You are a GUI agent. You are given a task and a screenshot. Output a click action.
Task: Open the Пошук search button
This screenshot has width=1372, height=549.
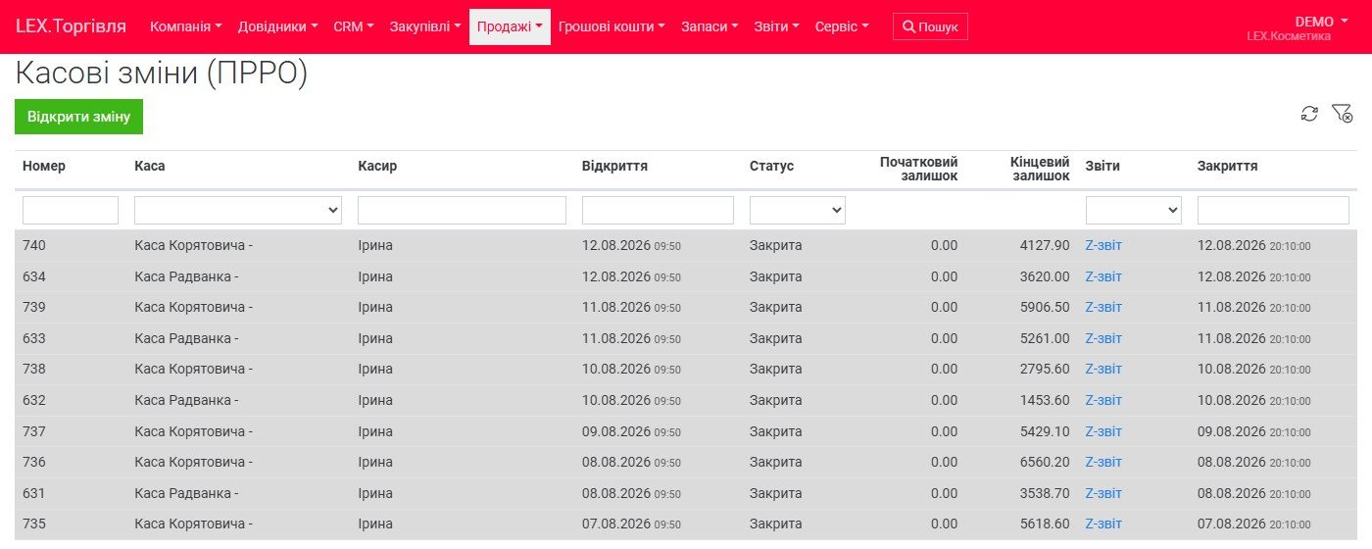[930, 26]
